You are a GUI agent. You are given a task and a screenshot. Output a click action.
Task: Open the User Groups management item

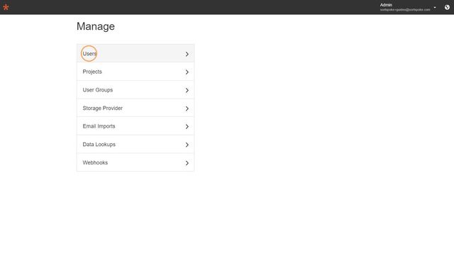[x=135, y=90]
